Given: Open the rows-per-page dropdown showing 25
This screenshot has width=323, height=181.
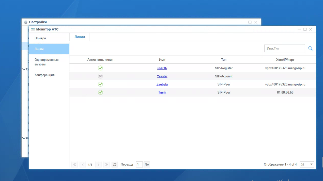Looking at the screenshot, I should pos(307,164).
